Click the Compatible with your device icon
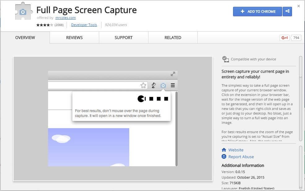Image resolution: width=305 pixels, height=191 pixels. (225, 59)
